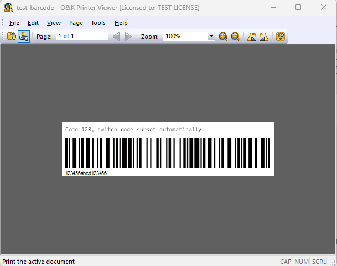Click the Page '1 of 1' field

tap(82, 36)
